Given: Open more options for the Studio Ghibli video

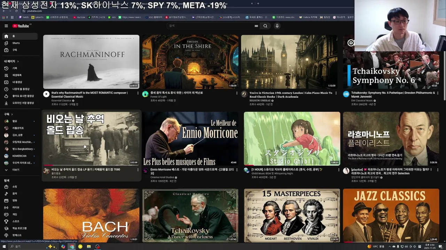Looking at the screenshot, I should (x=339, y=170).
